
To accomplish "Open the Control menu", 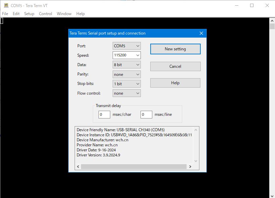I will coord(45,14).
